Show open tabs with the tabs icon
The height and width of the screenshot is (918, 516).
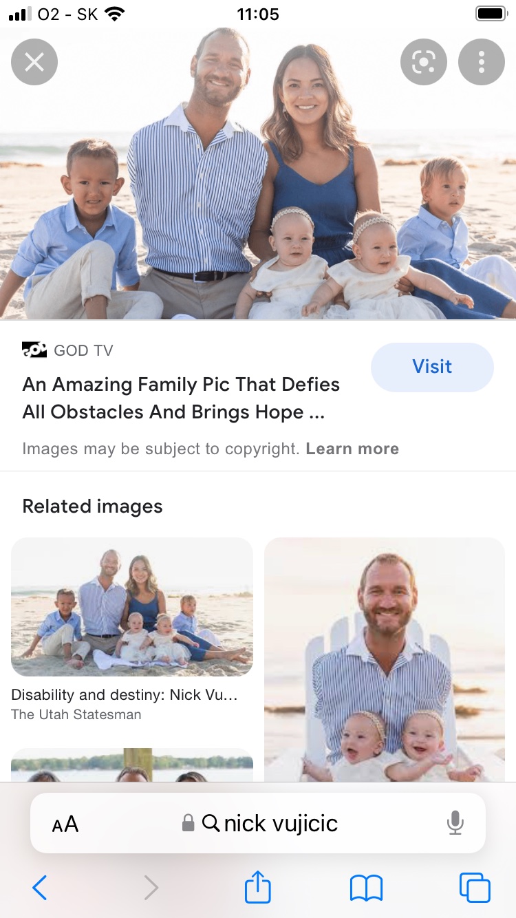[x=475, y=888]
